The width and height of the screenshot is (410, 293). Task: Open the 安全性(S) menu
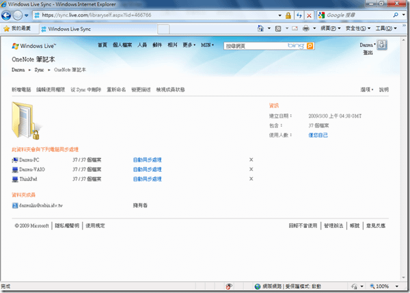(357, 28)
